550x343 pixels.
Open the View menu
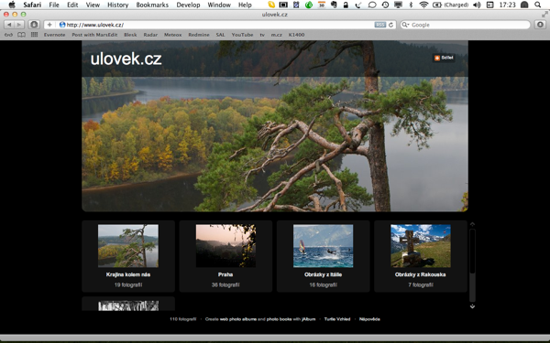coord(93,5)
